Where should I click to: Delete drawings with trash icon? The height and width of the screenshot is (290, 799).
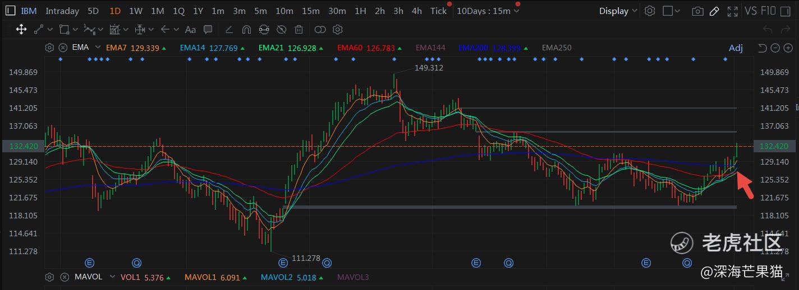tap(299, 29)
